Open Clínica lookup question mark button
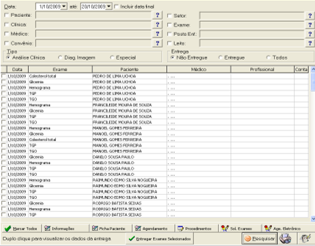315x246 pixels. 157,25
